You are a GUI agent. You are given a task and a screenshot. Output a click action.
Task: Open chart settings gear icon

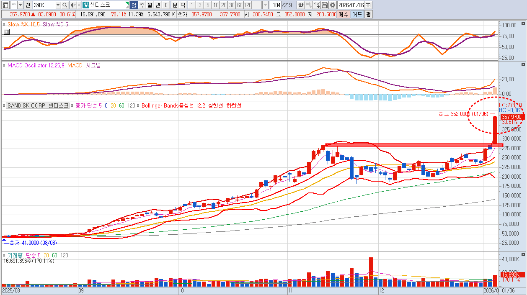332,5
